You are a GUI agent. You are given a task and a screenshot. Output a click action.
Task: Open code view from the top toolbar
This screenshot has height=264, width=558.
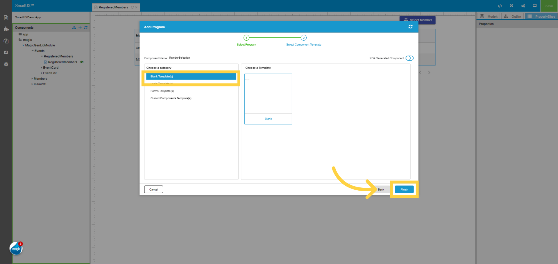coord(500,6)
